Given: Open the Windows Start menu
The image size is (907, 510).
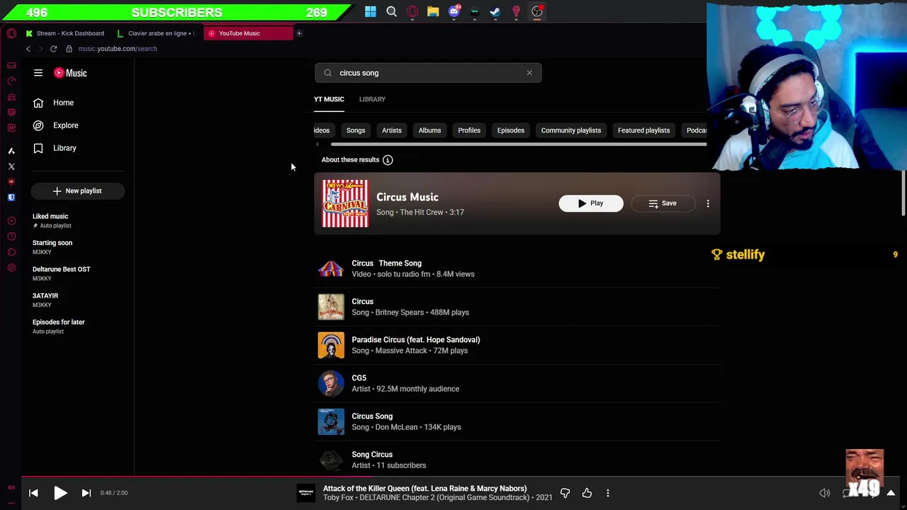Looking at the screenshot, I should pyautogui.click(x=371, y=11).
